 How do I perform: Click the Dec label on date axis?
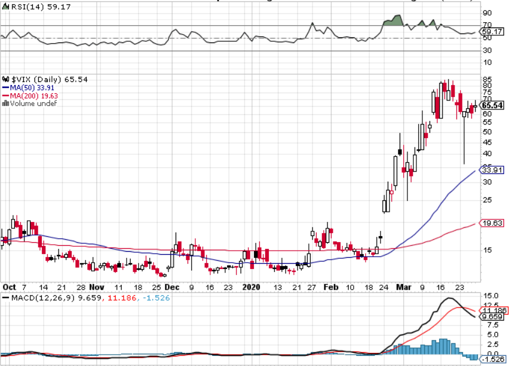tap(172, 287)
